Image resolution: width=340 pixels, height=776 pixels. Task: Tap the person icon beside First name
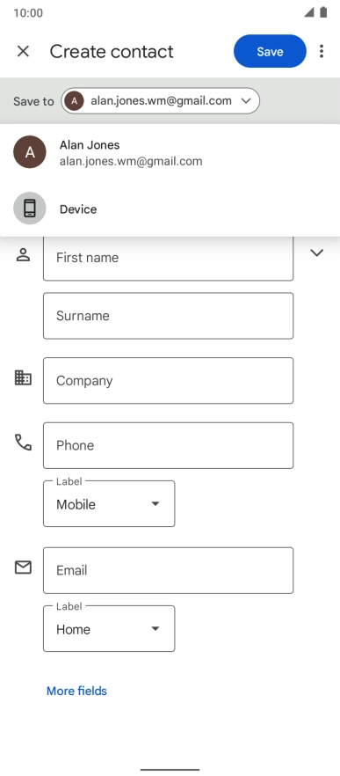[23, 255]
